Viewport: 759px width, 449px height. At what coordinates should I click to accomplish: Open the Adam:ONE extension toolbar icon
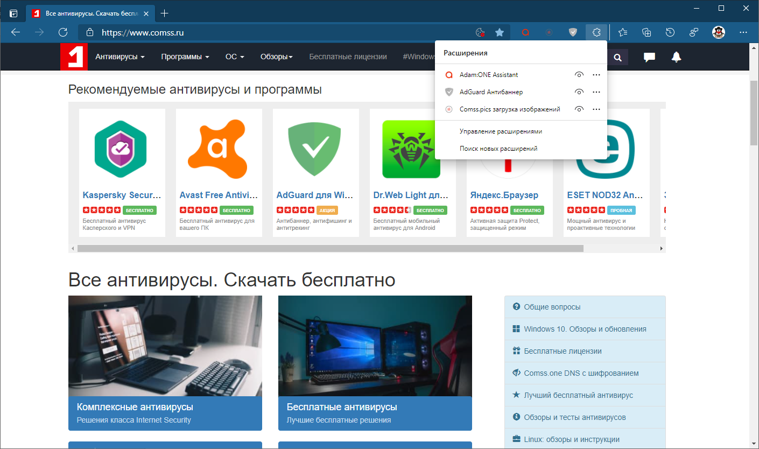point(525,32)
